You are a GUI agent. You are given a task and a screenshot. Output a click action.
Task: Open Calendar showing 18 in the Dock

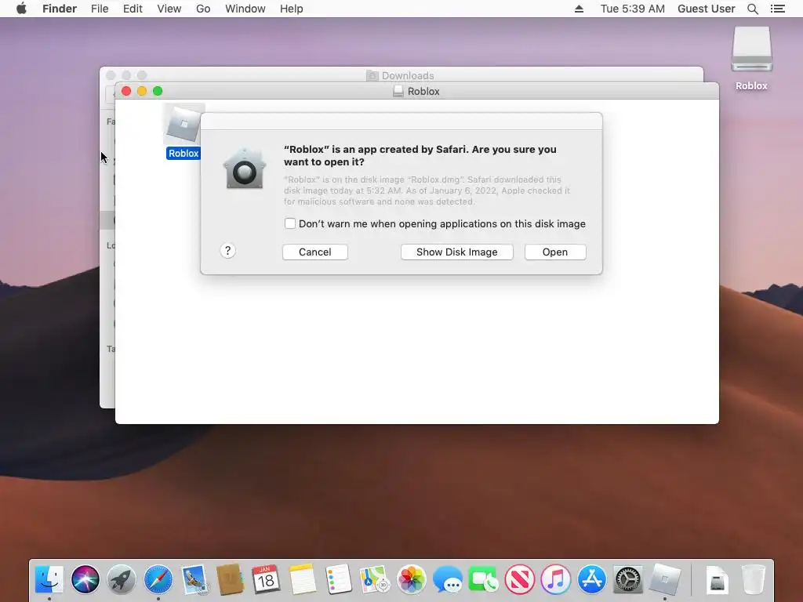266,579
